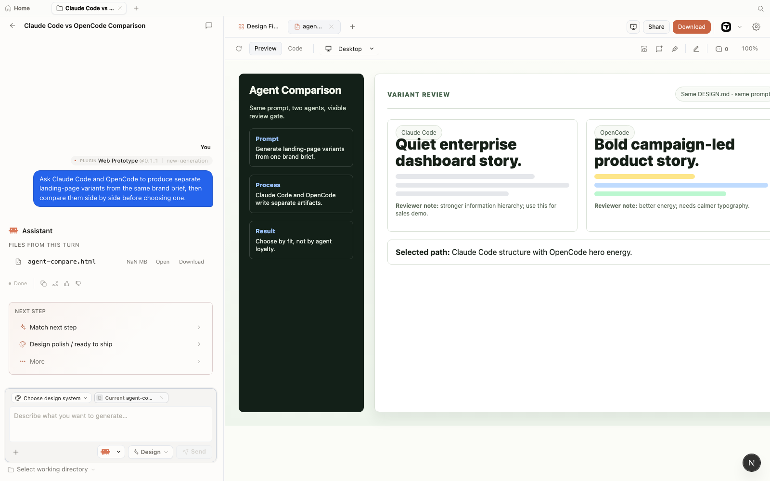Download agent-compare.html from the file row
This screenshot has height=481, width=770.
(192, 262)
